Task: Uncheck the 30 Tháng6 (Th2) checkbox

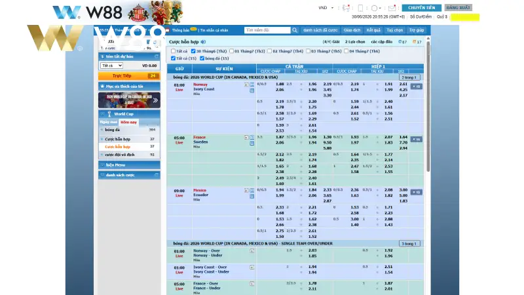Action: (x=193, y=51)
